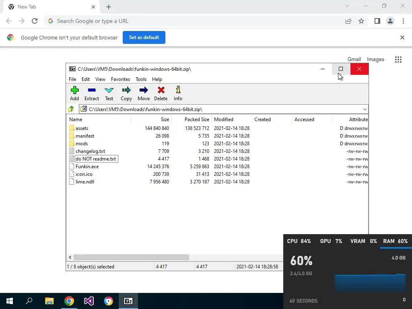This screenshot has height=309, width=412.
Task: Dismiss the default browser infobar
Action: (402, 37)
